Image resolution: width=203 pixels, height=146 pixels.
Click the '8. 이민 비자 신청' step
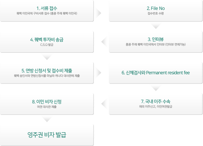(x=47, y=104)
